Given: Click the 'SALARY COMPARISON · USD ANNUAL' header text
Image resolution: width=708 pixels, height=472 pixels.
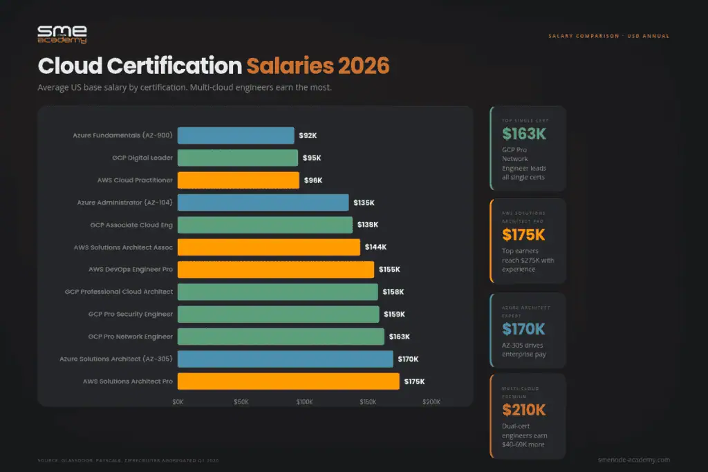Looking at the screenshot, I should click(608, 36).
